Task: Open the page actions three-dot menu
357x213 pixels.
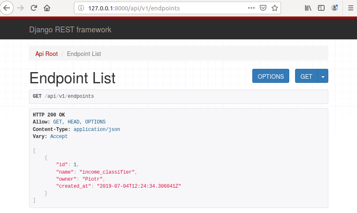Action: pyautogui.click(x=251, y=8)
